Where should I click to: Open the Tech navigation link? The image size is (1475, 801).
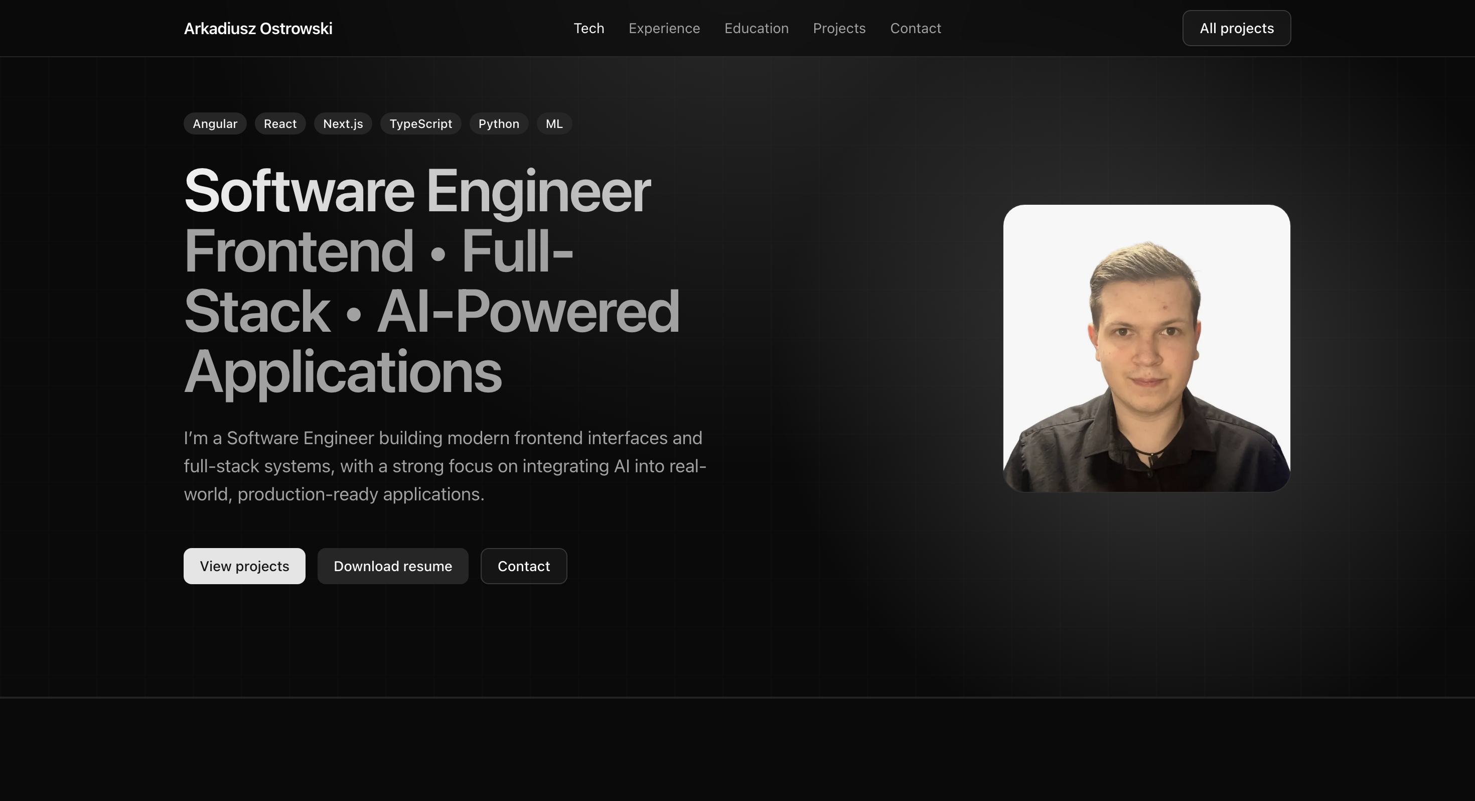[x=588, y=28]
